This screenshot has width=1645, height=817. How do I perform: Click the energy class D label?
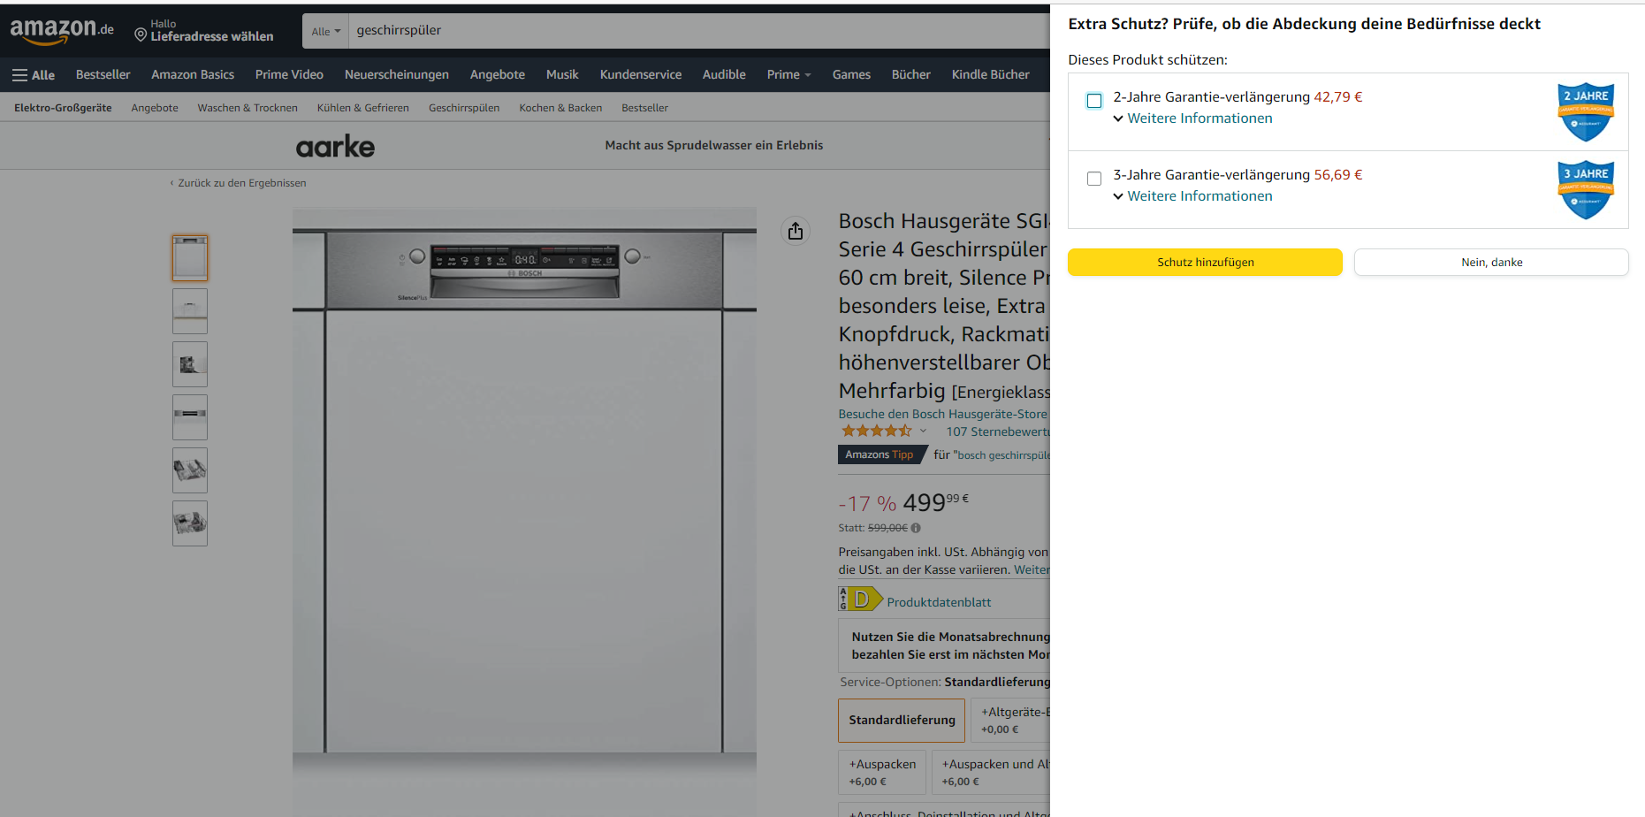(860, 599)
